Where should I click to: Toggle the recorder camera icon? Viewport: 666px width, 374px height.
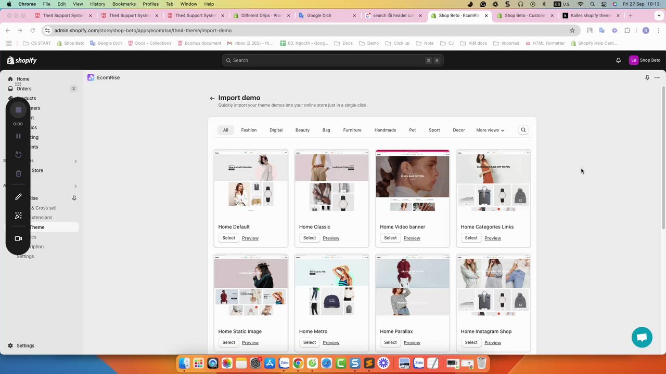pos(18,238)
